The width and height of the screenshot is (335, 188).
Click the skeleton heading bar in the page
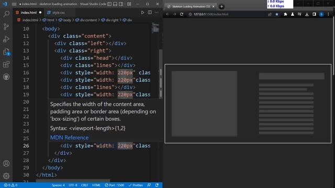pyautogui.click(x=292, y=76)
